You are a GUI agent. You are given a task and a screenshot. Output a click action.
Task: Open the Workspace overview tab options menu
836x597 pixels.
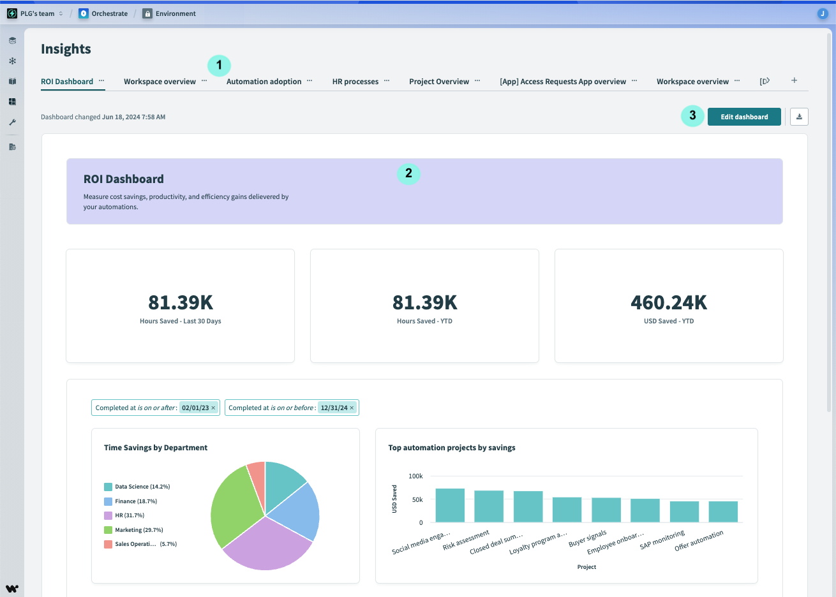pos(204,81)
